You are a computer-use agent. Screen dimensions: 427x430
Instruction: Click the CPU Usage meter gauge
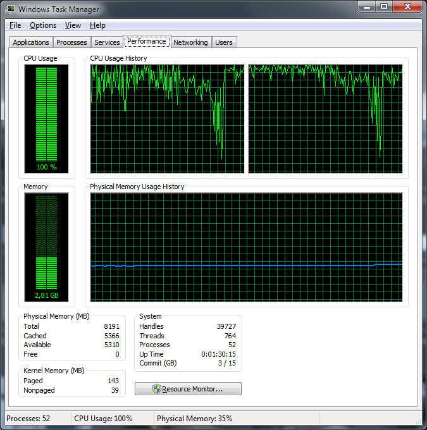tap(46, 119)
